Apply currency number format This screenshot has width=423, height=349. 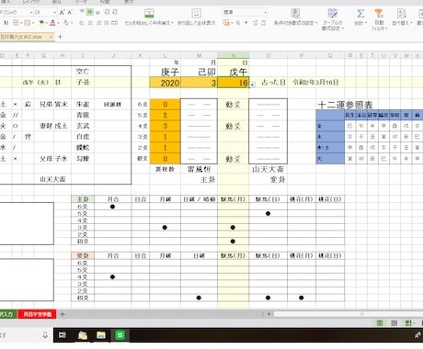(226, 23)
